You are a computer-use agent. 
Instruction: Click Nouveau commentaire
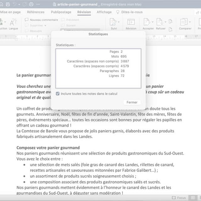41,20
